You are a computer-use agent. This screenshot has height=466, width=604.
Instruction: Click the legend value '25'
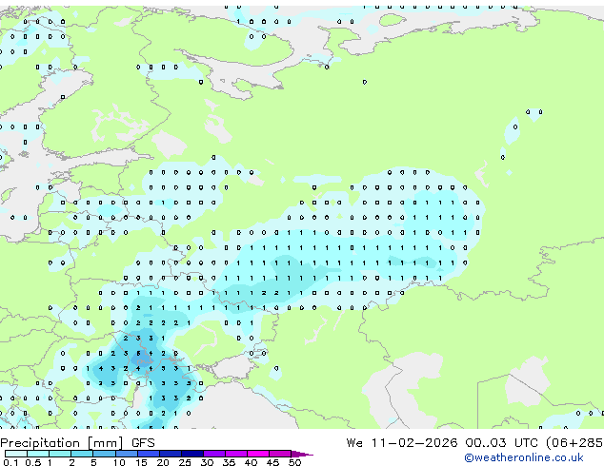(185, 462)
